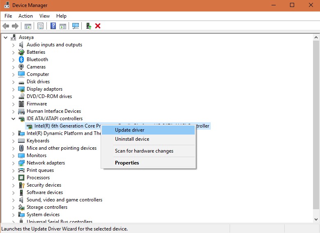Select Uninstall device in the context menu
320x233 pixels.
pos(132,139)
